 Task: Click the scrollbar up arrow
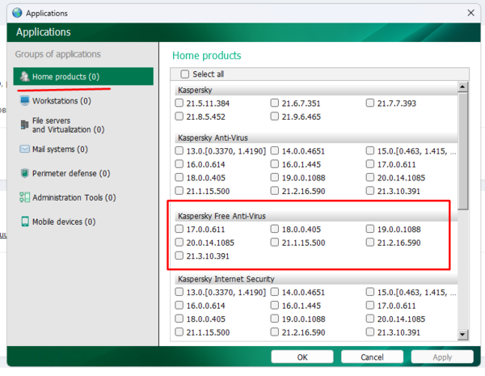[x=462, y=87]
